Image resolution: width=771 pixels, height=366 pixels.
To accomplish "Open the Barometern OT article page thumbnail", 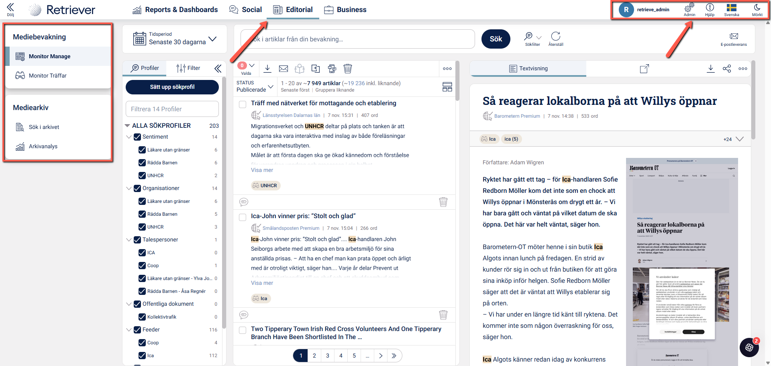I will click(682, 262).
